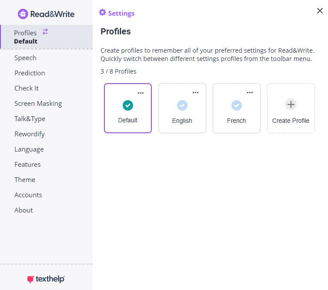The width and height of the screenshot is (328, 290).
Task: Select the Talk&Type menu item
Action: (x=30, y=119)
